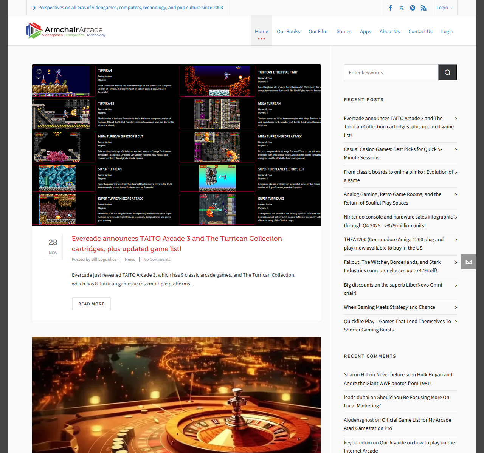Open the Contact Us menu item
This screenshot has width=484, height=453.
420,32
